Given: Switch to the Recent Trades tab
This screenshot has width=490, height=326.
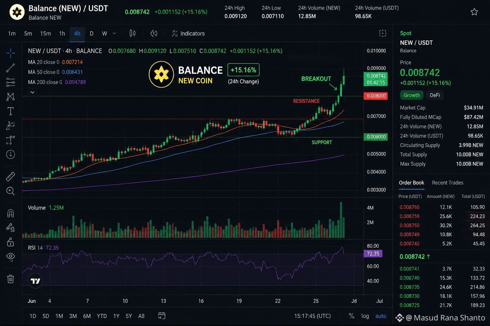Looking at the screenshot, I should point(448,183).
